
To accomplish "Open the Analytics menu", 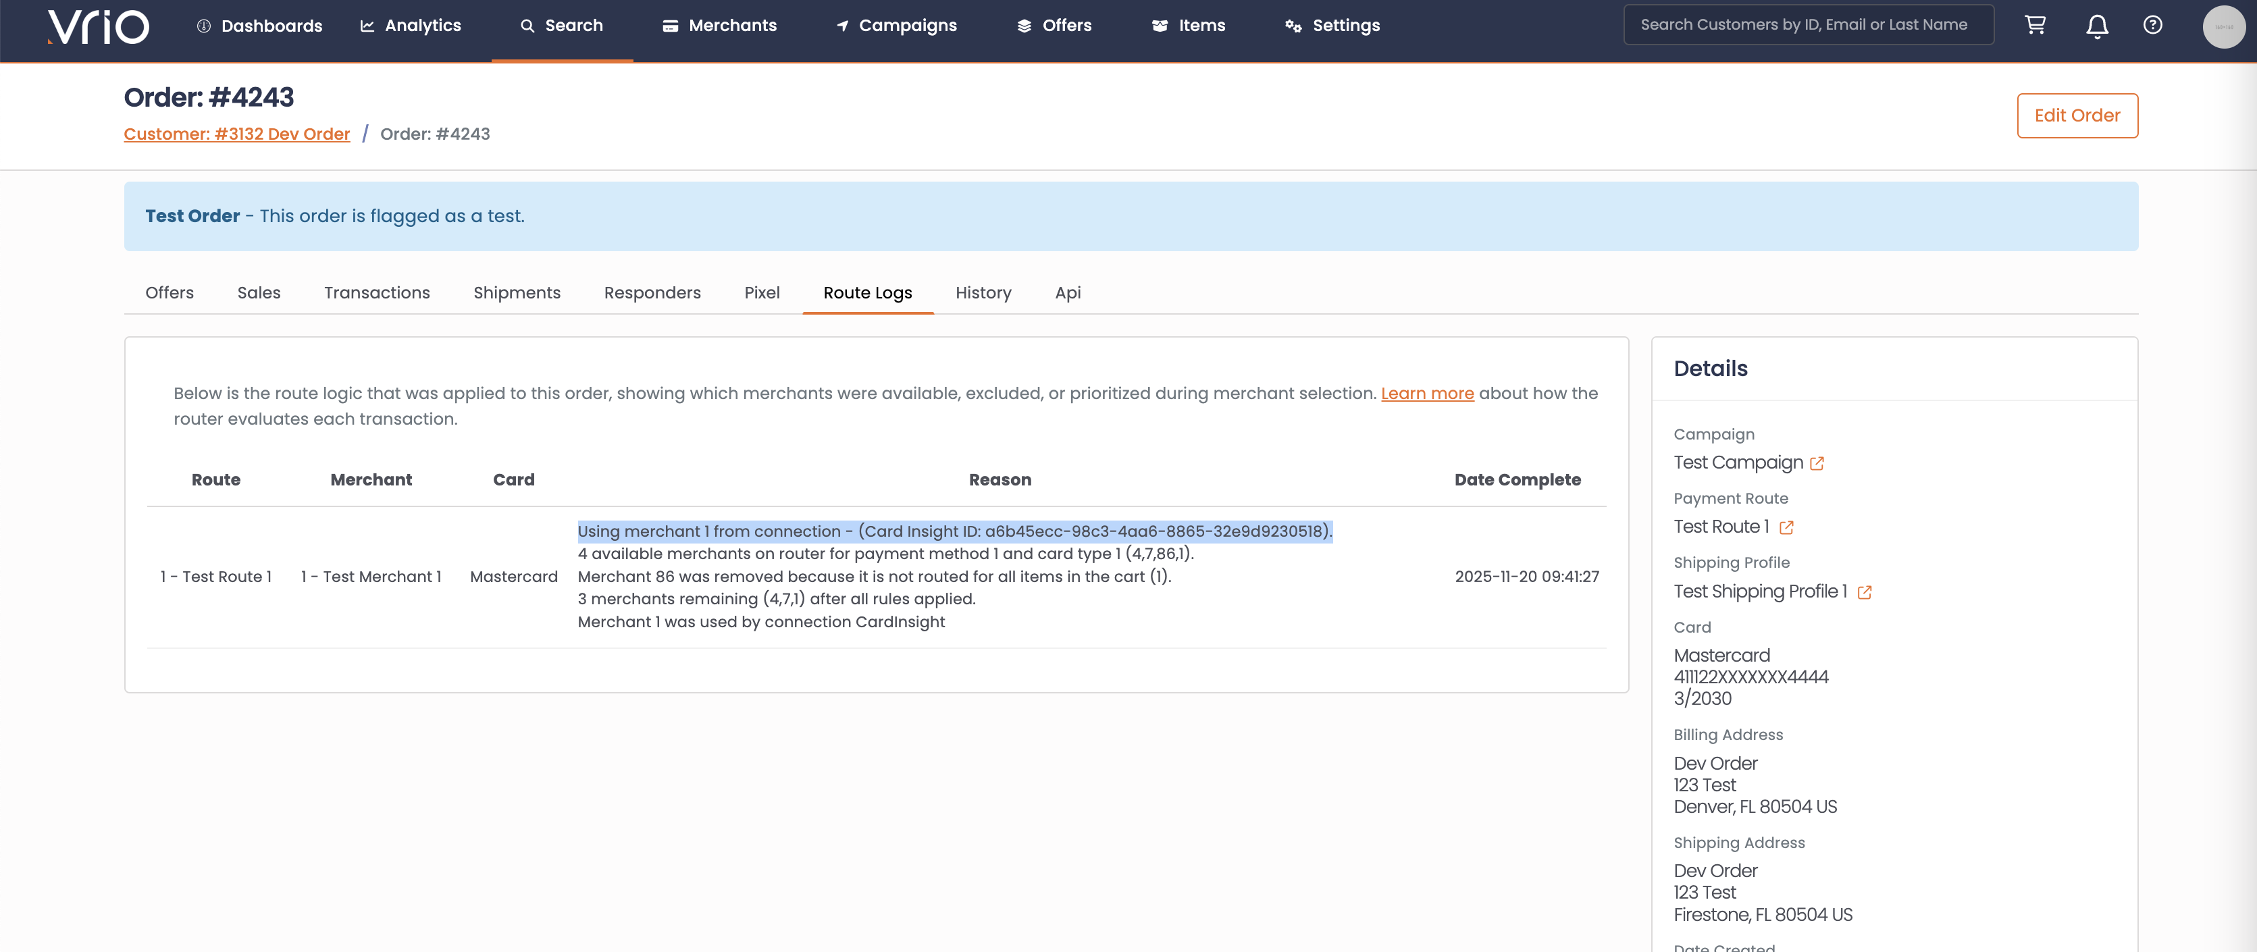I will (x=410, y=26).
